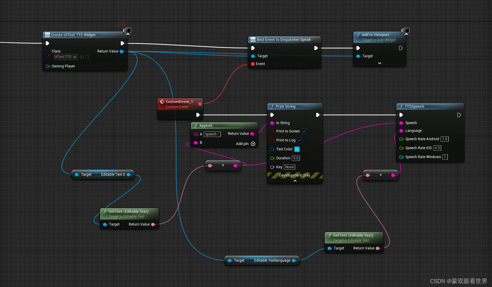Viewport: 492px width, 287px height.
Task: Click the TTSSpeech output exec pin
Action: click(459, 115)
